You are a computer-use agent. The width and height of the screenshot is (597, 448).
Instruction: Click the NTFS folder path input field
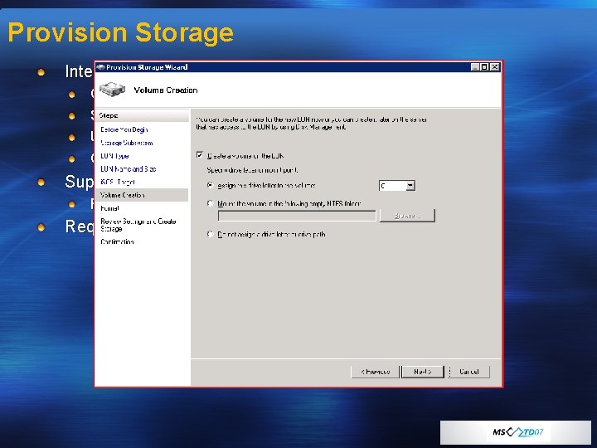coord(297,216)
